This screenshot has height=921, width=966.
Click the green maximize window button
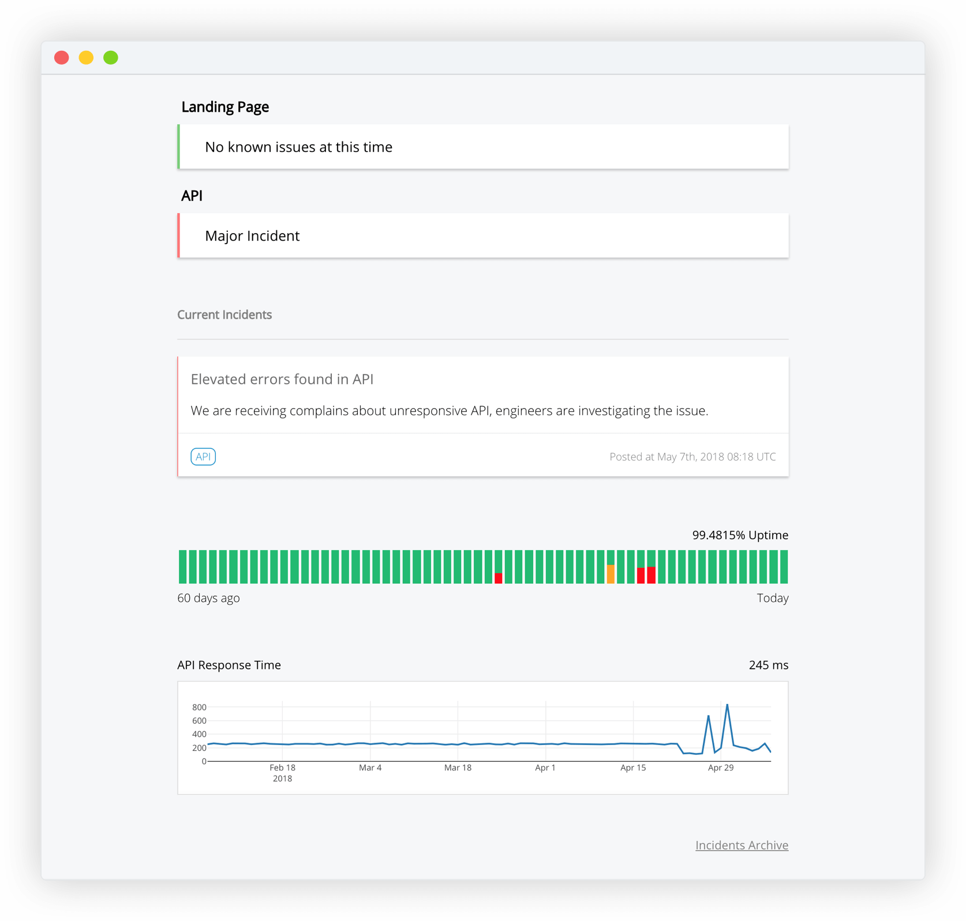(x=111, y=58)
